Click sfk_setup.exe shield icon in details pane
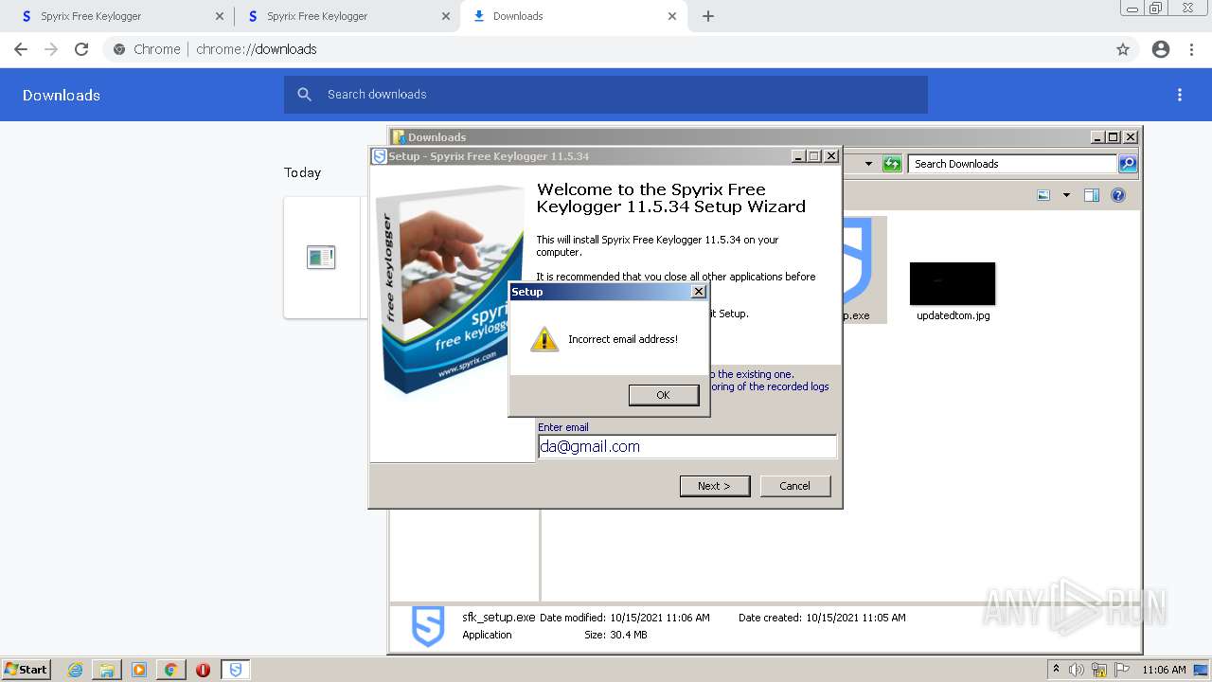This screenshot has width=1212, height=682. point(428,626)
